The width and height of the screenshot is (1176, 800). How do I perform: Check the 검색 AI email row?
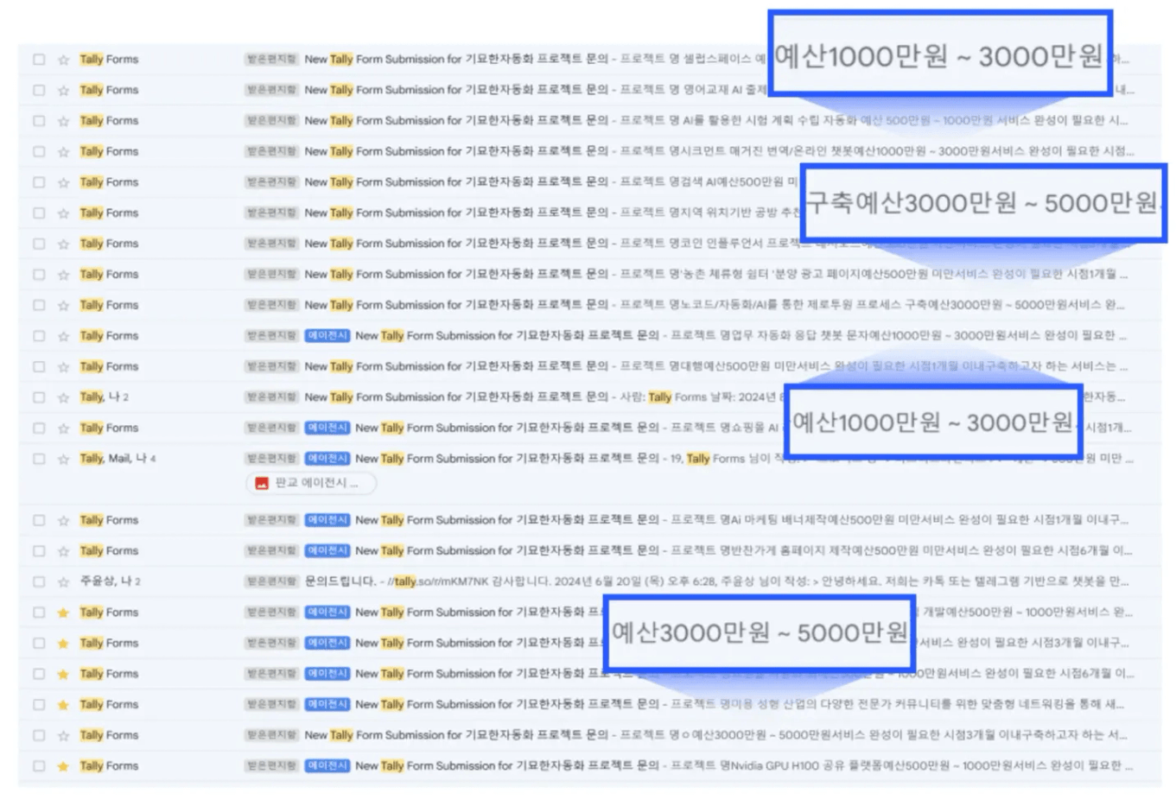[39, 182]
